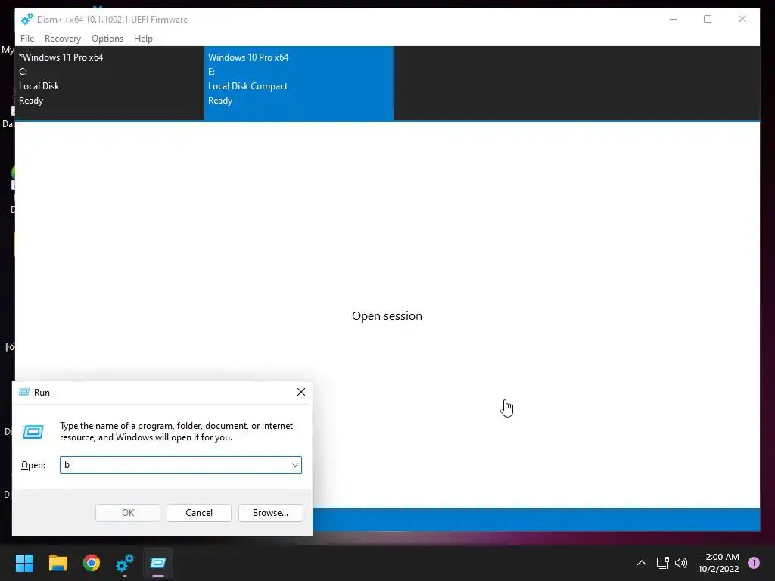Open the notification badge in the tray
The height and width of the screenshot is (581, 775).
[x=754, y=563]
